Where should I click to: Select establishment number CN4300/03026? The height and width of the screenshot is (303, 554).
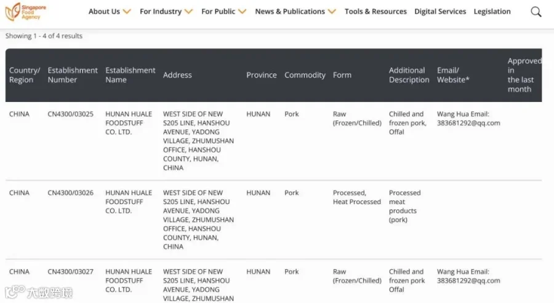[x=70, y=192]
